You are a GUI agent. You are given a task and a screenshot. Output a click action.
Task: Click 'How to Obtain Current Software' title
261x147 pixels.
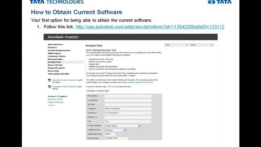tap(77, 12)
